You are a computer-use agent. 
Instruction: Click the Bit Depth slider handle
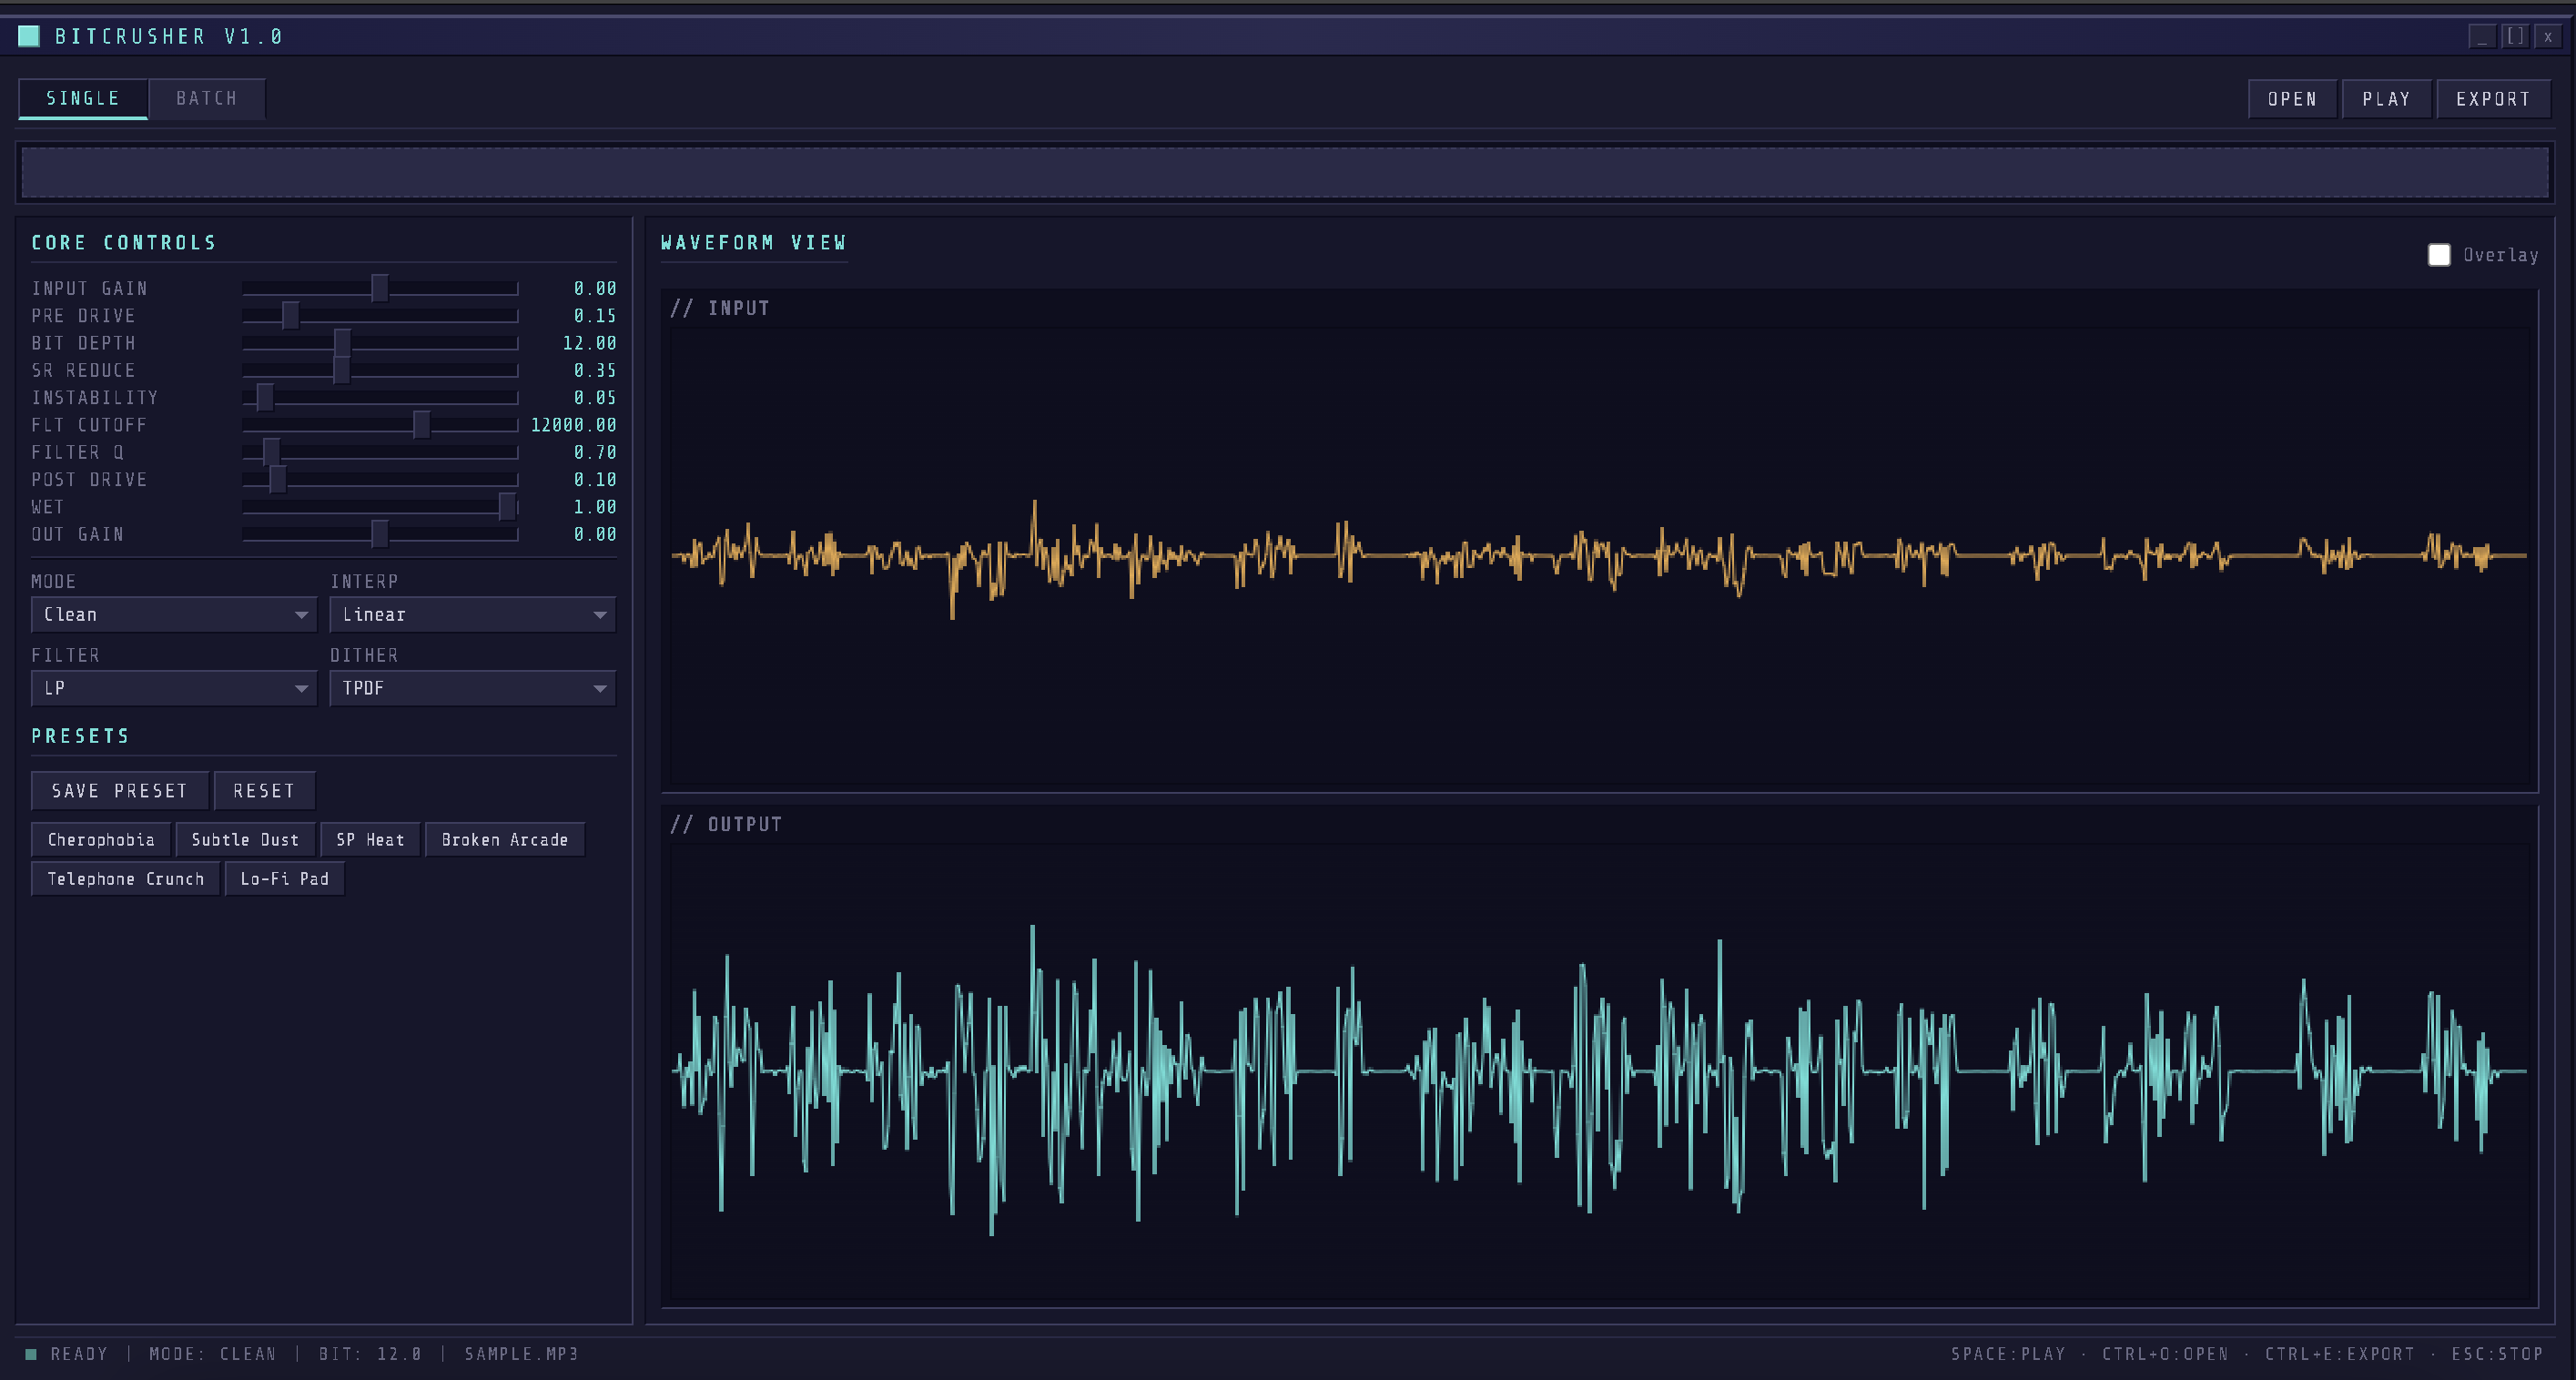pyautogui.click(x=343, y=343)
